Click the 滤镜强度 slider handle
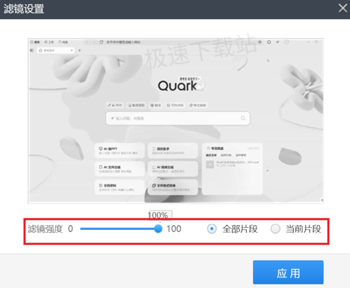350x288 pixels. point(158,229)
